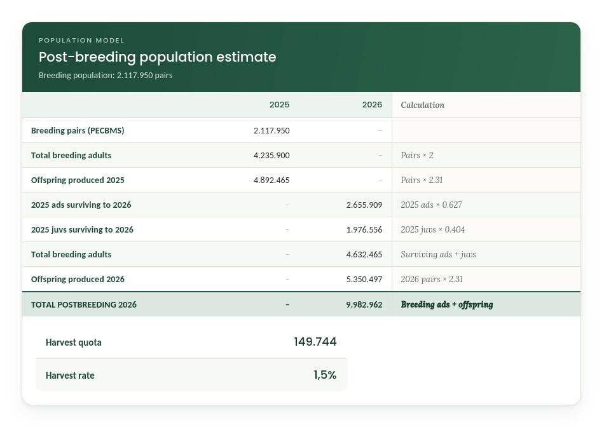604x427 pixels.
Task: Click the harvest rate value 1,5%
Action: (325, 375)
